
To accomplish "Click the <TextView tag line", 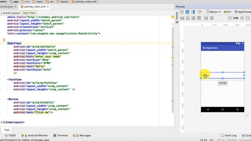I will (x=14, y=80).
